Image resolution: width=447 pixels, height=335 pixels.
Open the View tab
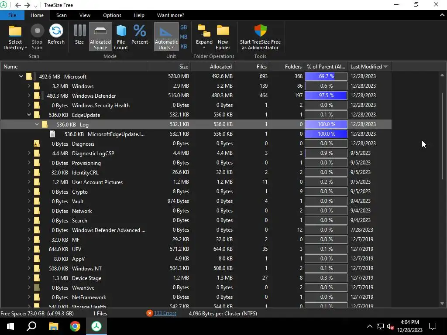[85, 15]
